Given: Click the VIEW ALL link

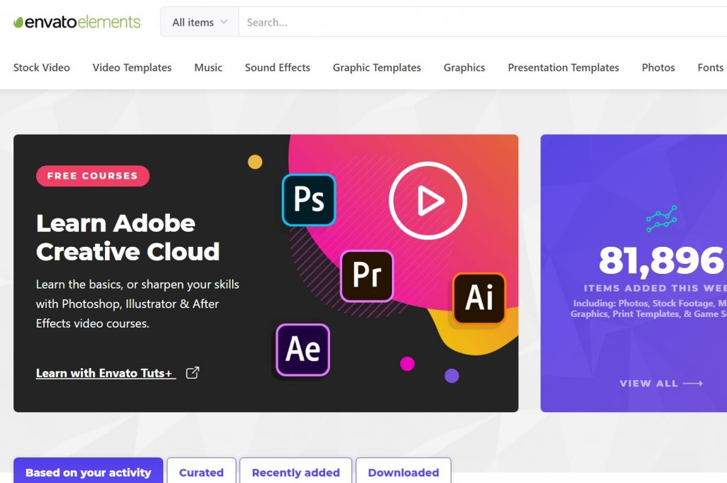Looking at the screenshot, I should (x=660, y=383).
